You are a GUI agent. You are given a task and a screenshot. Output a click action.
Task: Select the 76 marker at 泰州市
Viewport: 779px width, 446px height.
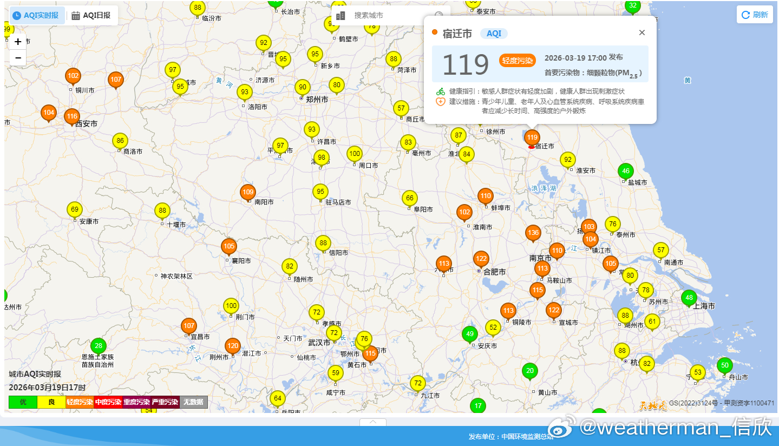612,225
